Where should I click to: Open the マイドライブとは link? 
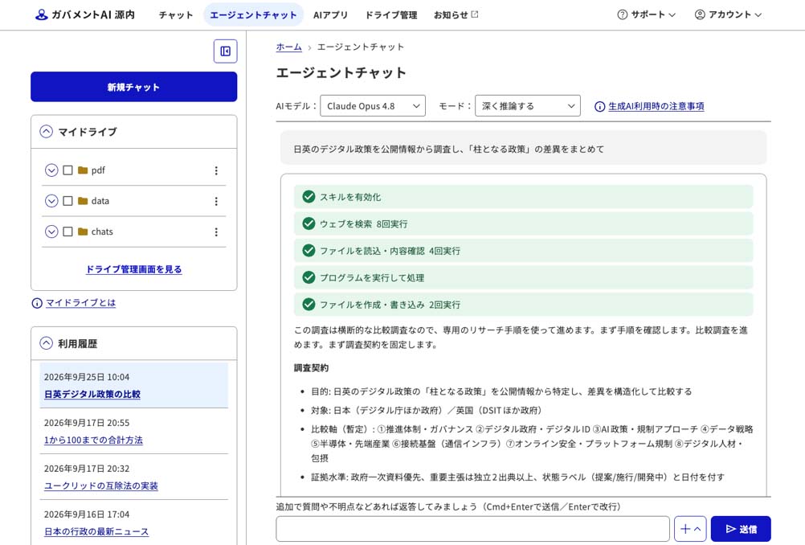pos(80,303)
